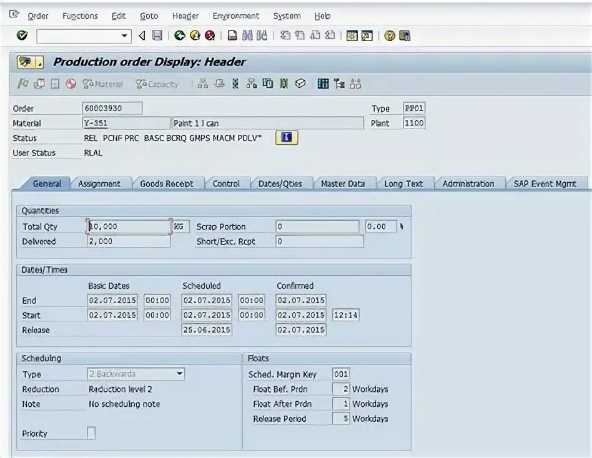Click the Release flag icon
592x458 pixels.
point(22,84)
